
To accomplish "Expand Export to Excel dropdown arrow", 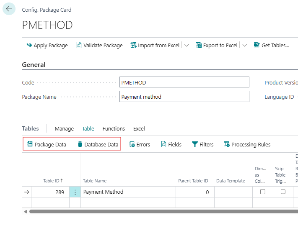I will (245, 45).
